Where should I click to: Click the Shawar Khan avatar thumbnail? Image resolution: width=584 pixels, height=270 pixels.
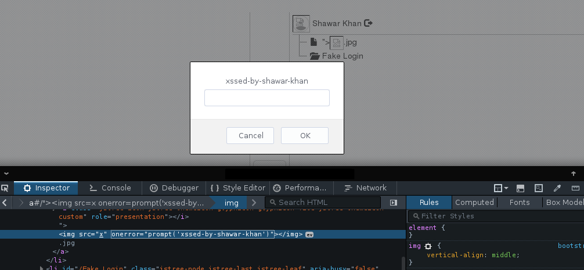coord(301,23)
